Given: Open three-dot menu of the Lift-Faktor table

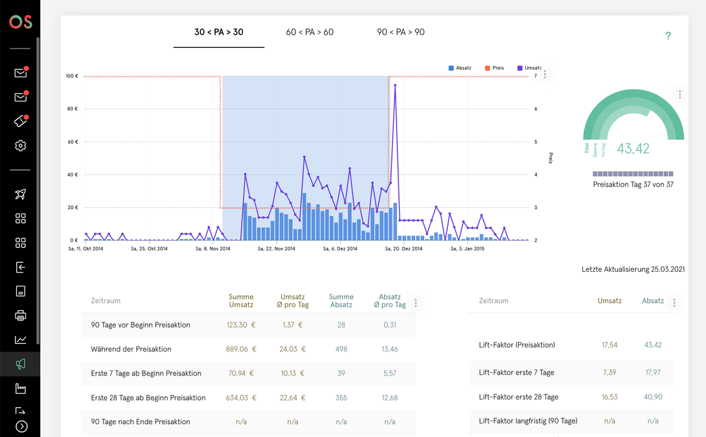Looking at the screenshot, I should click(674, 303).
